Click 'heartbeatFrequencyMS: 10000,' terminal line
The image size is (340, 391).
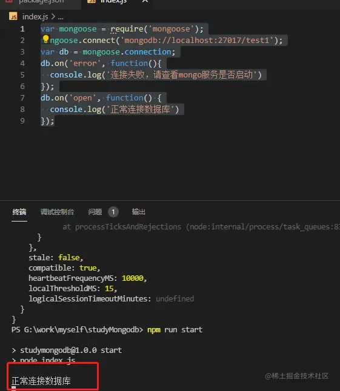[x=88, y=278]
